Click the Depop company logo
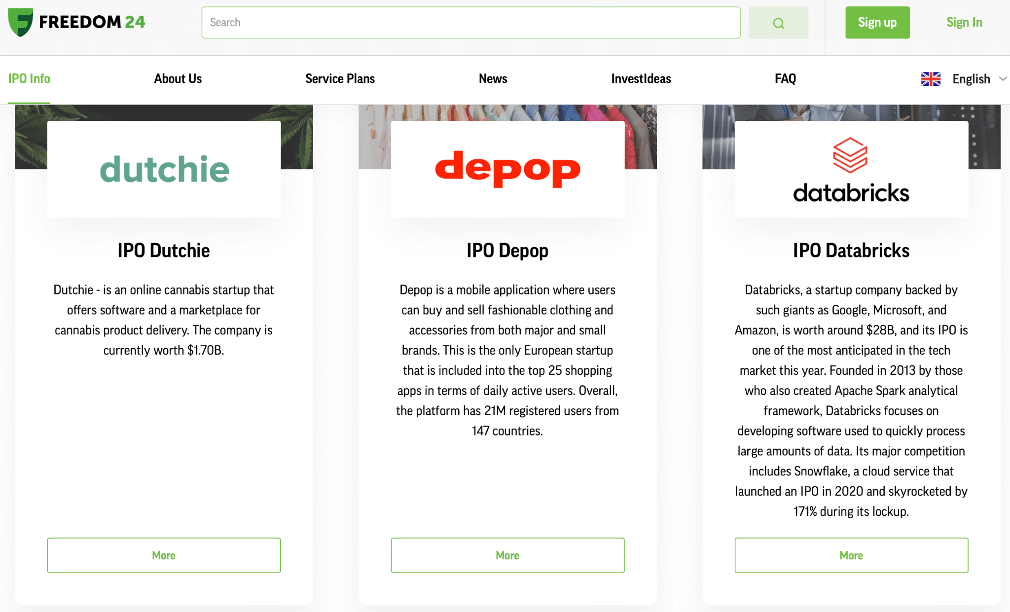This screenshot has width=1010, height=612. tap(506, 168)
